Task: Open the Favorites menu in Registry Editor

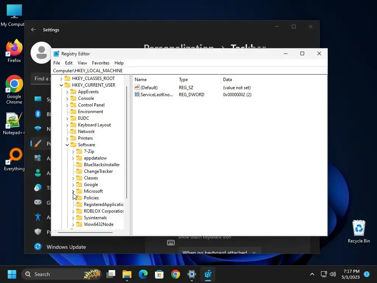Action: [101, 63]
